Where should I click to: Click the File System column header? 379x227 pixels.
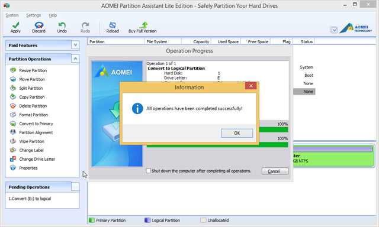[163, 41]
